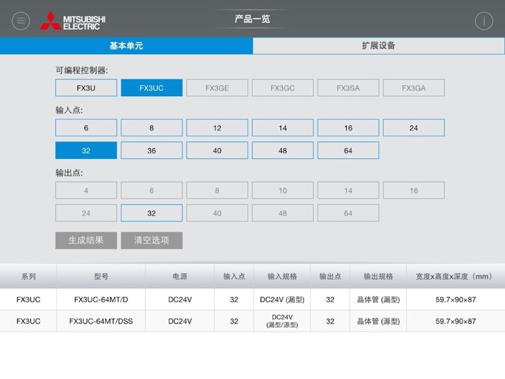Switch to the 扩展设备 tab
505x379 pixels.
[378, 45]
